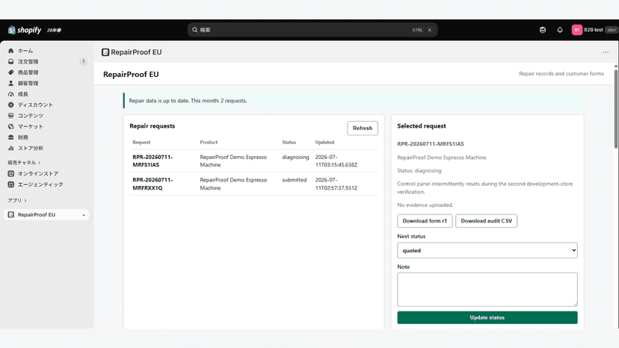This screenshot has height=348, width=619.
Task: Click the markets globe icon
Action: 11,127
